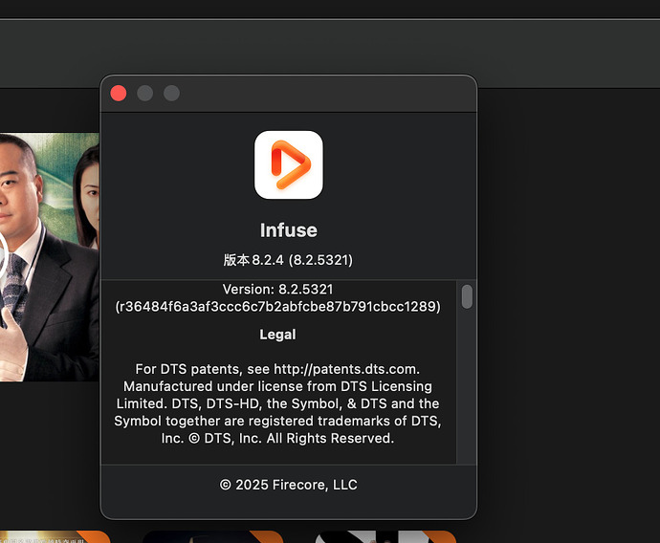
Task: Select the version text "版本 8.2.4 (8.2.5321)"
Action: [x=288, y=260]
